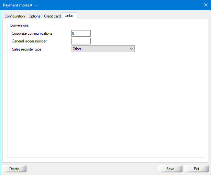Click the Corporate communications input field

[81, 33]
